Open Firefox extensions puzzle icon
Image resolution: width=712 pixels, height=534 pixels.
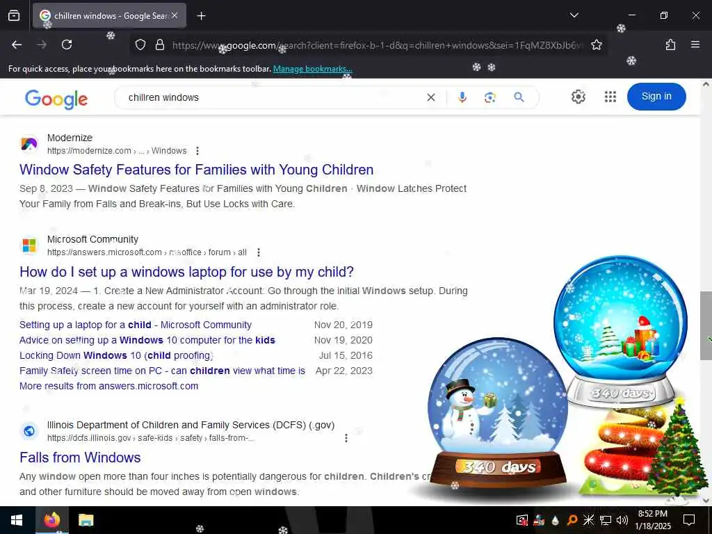[670, 44]
